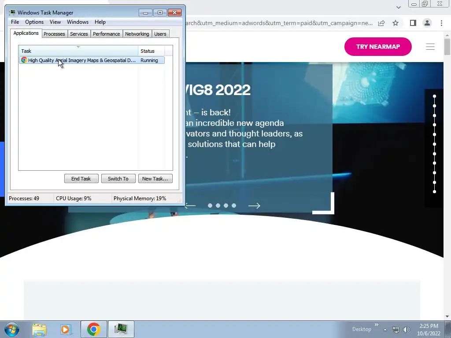Open Windows Media Player from the taskbar

pos(66,329)
